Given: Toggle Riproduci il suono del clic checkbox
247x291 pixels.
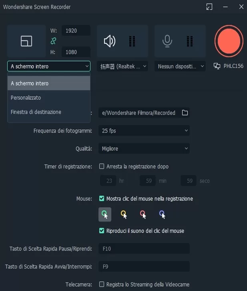Looking at the screenshot, I should click(102, 231).
